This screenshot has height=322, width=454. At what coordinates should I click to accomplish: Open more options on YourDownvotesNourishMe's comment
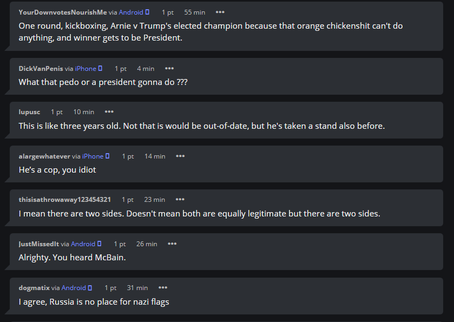220,12
